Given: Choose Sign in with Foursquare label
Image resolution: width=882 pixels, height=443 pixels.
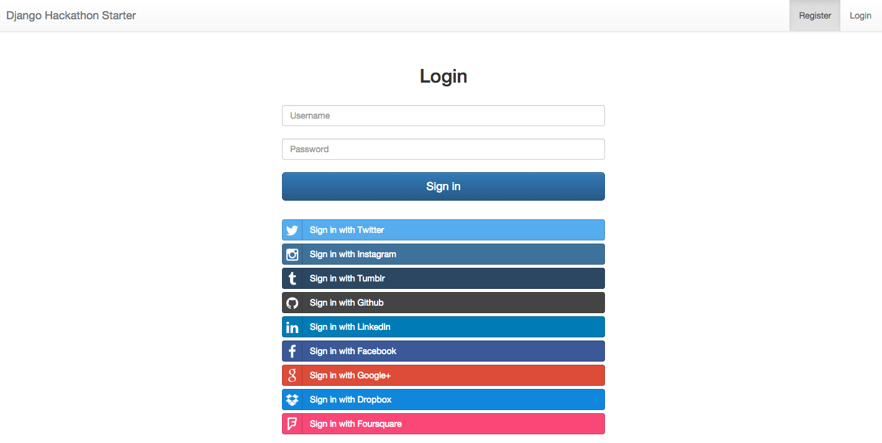Looking at the screenshot, I should click(356, 424).
